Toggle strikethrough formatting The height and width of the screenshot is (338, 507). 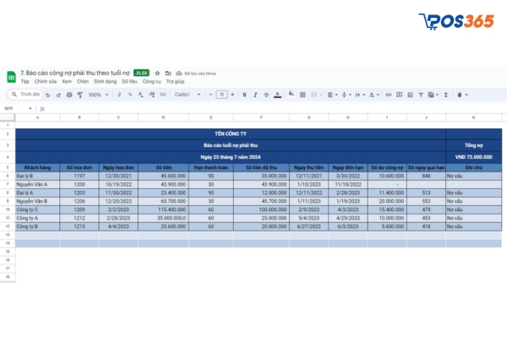pos(266,95)
